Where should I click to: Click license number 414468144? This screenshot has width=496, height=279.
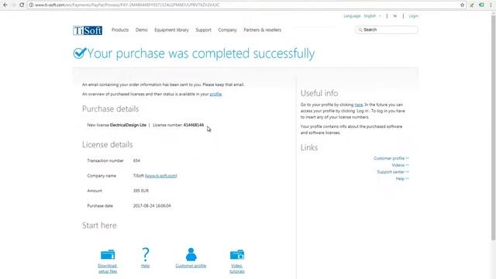point(194,125)
